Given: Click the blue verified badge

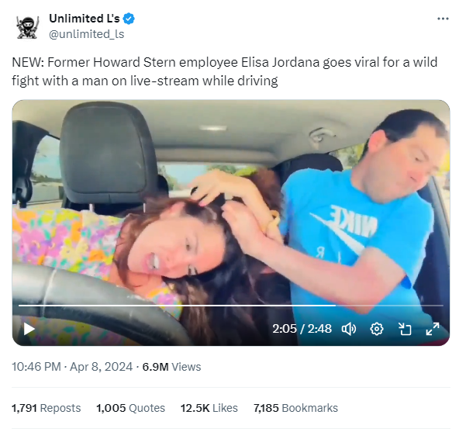Looking at the screenshot, I should (x=129, y=19).
